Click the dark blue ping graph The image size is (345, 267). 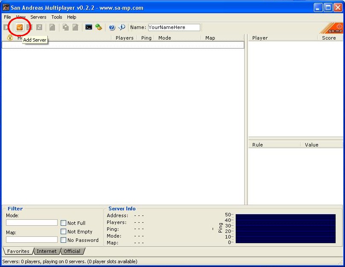[x=285, y=229]
